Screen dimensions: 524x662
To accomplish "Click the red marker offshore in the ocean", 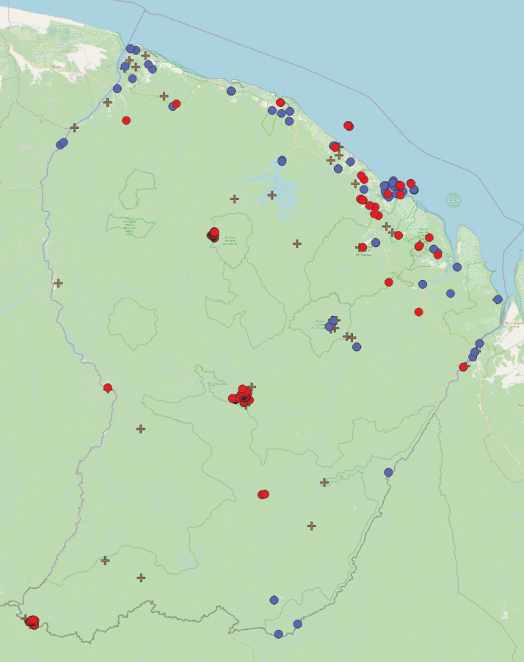I will click(348, 125).
